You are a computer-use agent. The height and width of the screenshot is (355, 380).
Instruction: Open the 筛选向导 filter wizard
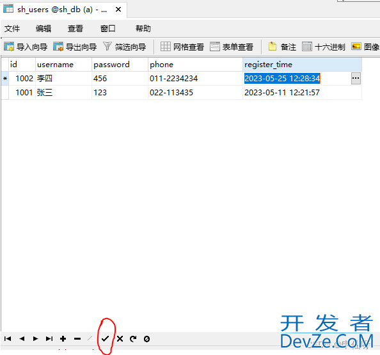point(124,47)
